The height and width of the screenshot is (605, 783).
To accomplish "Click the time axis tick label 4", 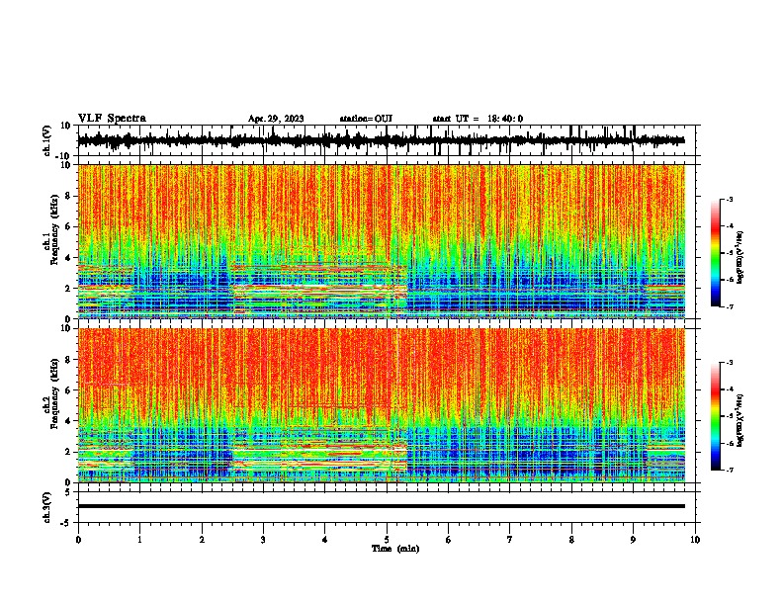I will (325, 540).
